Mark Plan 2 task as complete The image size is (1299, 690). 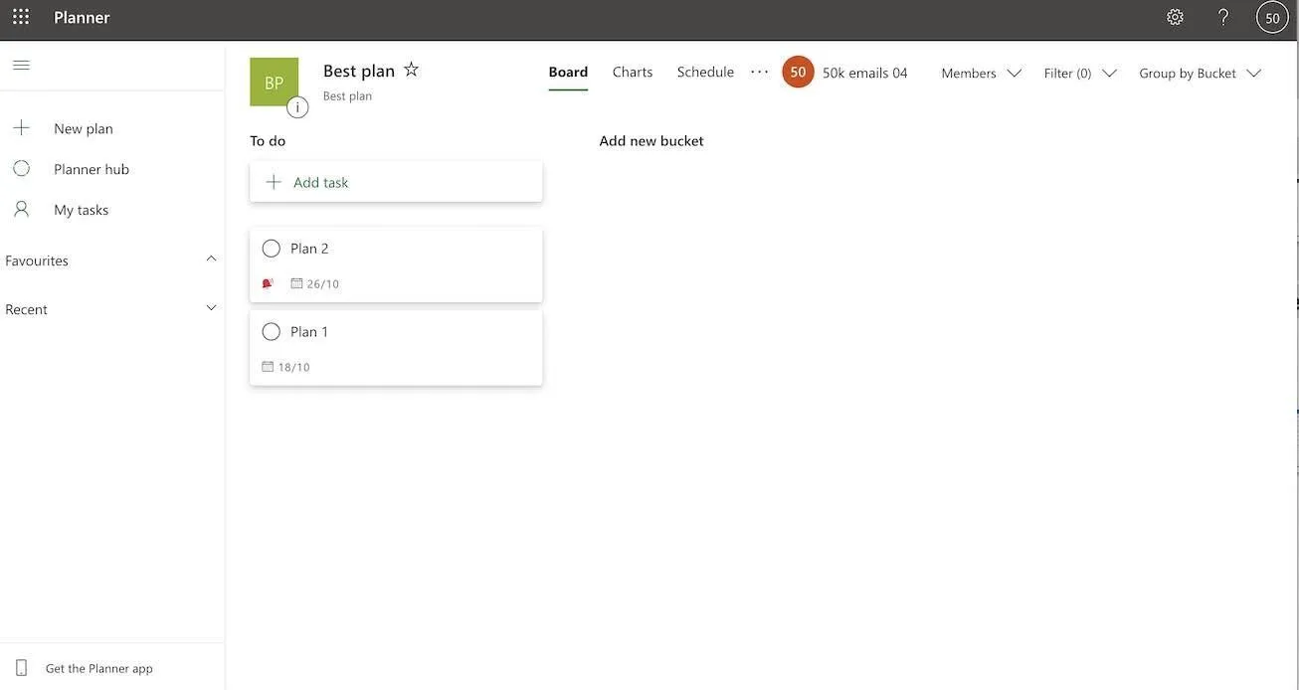(271, 249)
